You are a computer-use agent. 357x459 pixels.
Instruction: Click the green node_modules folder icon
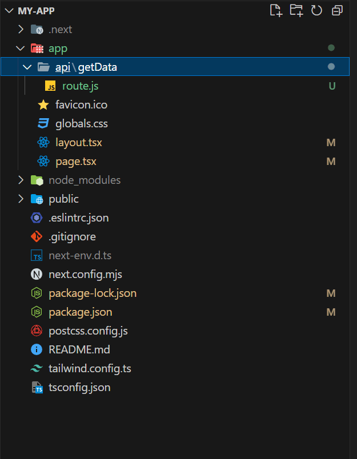click(x=37, y=180)
